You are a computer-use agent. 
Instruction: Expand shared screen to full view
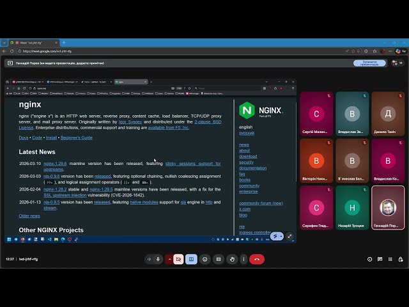289,236
